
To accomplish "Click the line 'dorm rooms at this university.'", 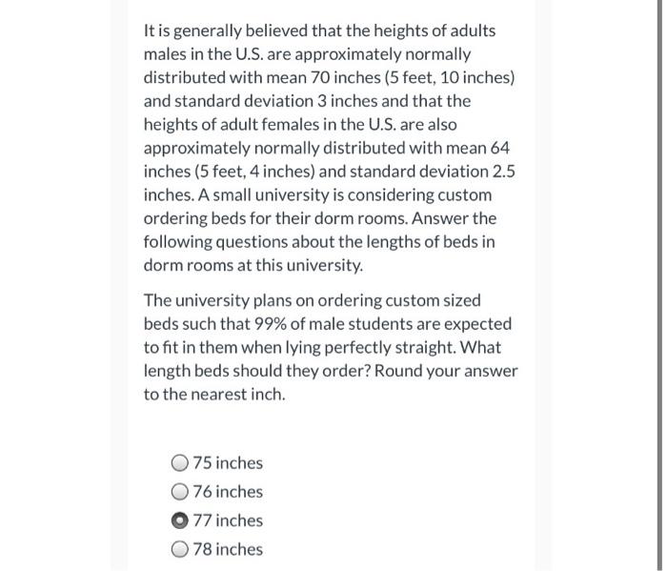I will coord(253,266).
